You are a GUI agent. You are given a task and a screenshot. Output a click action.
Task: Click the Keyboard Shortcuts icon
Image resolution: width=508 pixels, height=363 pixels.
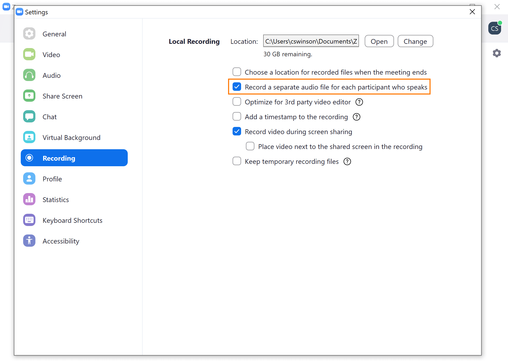29,220
